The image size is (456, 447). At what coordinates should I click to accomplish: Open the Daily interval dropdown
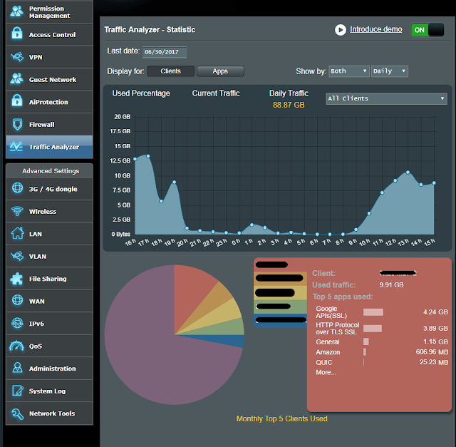point(390,71)
